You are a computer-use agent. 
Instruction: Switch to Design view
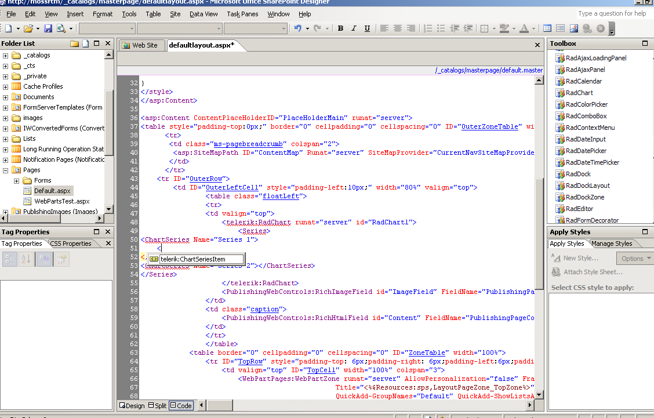coord(132,406)
